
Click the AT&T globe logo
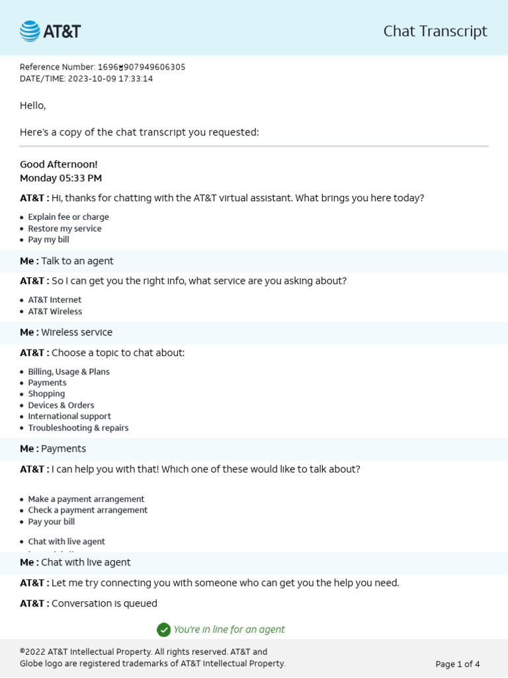click(x=30, y=31)
